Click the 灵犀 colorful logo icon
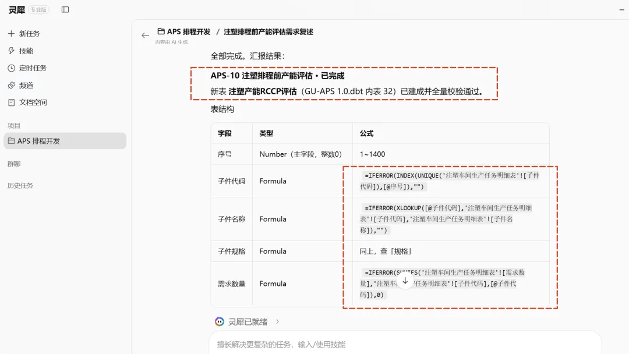This screenshot has height=354, width=629. coord(220,321)
